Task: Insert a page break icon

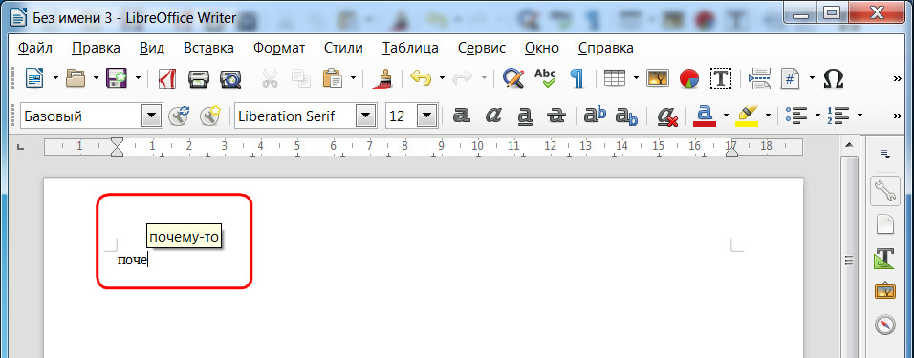Action: pos(759,78)
